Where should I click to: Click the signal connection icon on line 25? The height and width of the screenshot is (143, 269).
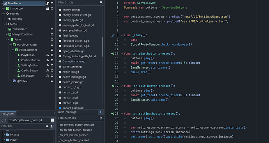[113, 113]
